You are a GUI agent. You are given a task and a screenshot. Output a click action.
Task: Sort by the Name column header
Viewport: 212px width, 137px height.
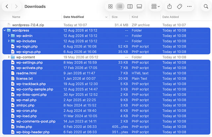(x=16, y=17)
